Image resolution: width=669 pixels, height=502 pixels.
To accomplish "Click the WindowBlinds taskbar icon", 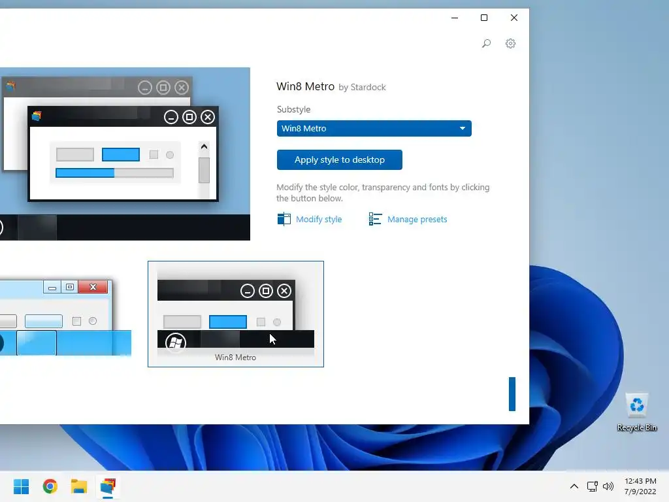I will tap(108, 486).
